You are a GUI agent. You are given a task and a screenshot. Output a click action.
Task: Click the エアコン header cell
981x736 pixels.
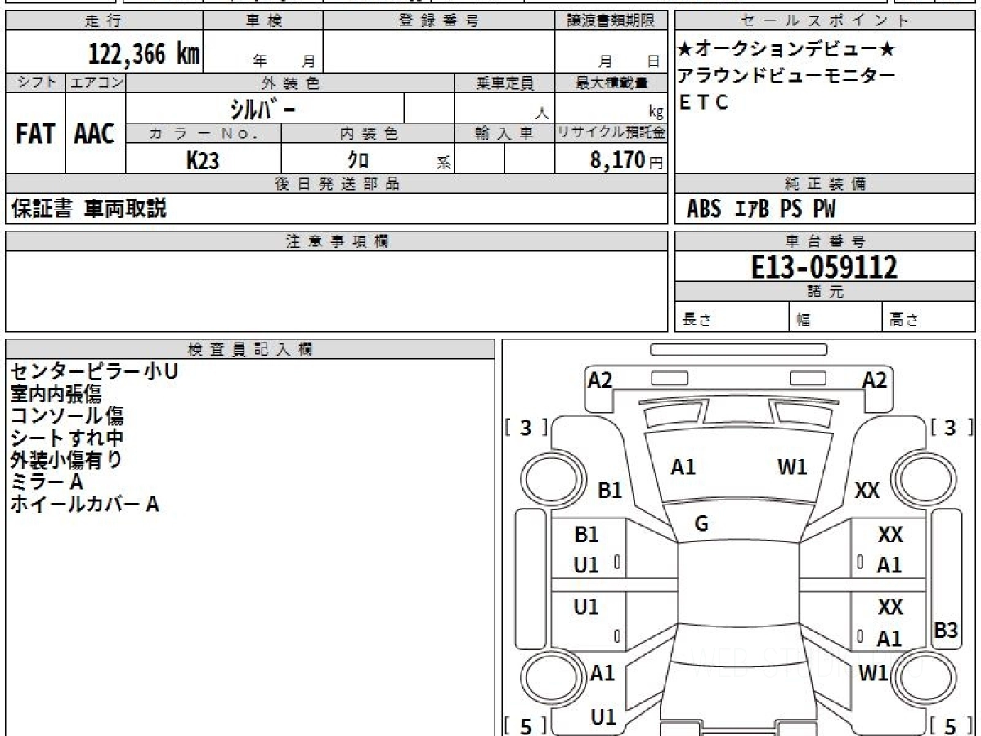pos(96,83)
